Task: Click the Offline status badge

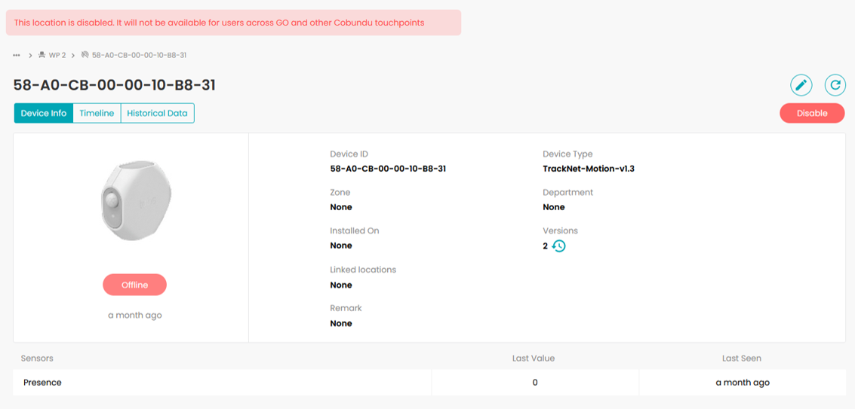Action: pos(134,285)
